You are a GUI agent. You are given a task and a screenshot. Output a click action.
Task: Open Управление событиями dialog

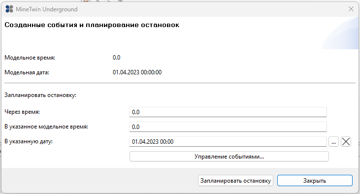click(x=229, y=157)
